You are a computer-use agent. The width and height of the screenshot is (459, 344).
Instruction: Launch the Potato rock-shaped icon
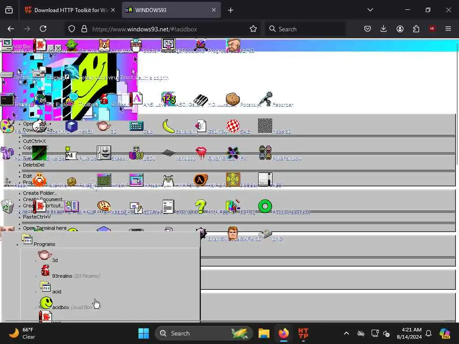pyautogui.click(x=233, y=99)
